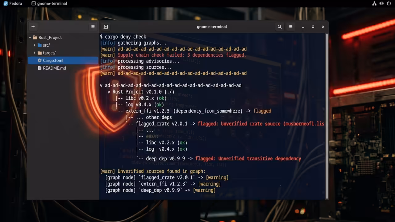Click 'flagged_crate v2.0.1' tree line
395x222 pixels.
[x=161, y=124]
